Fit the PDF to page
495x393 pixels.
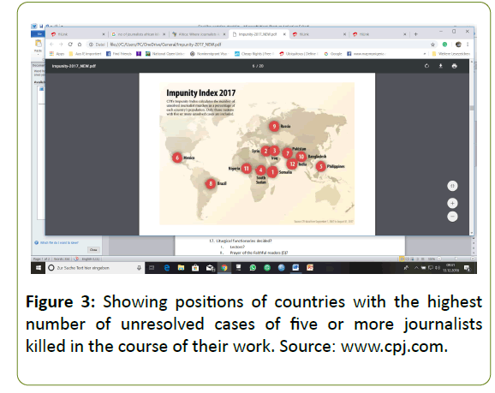[x=452, y=186]
